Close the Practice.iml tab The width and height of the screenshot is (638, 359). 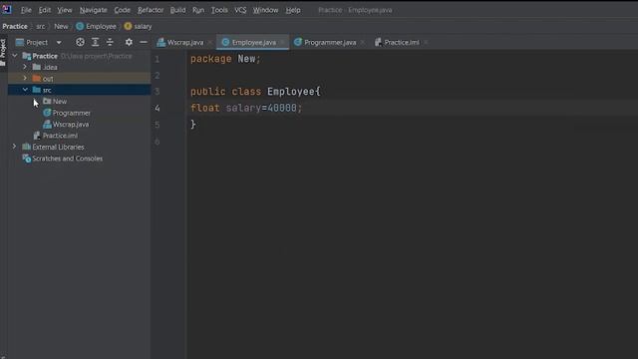click(x=426, y=42)
